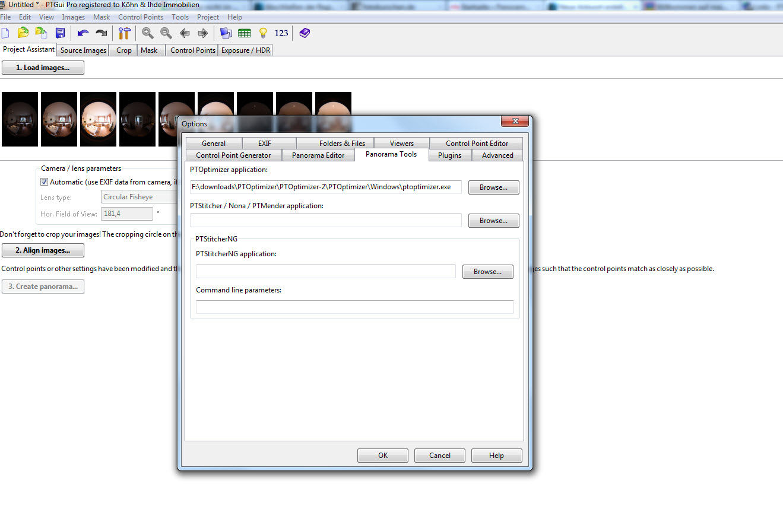Screen dimensions: 783x506
Task: Select the Exposure / HDR tab
Action: [245, 50]
